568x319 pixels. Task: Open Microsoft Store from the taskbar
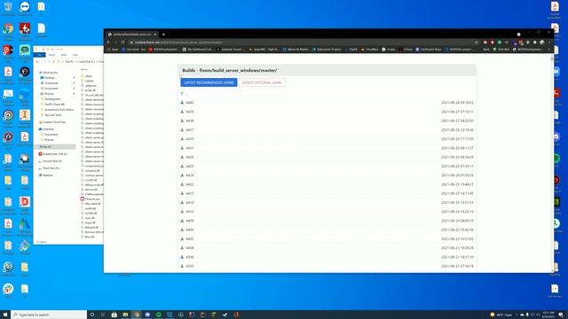pos(114,315)
